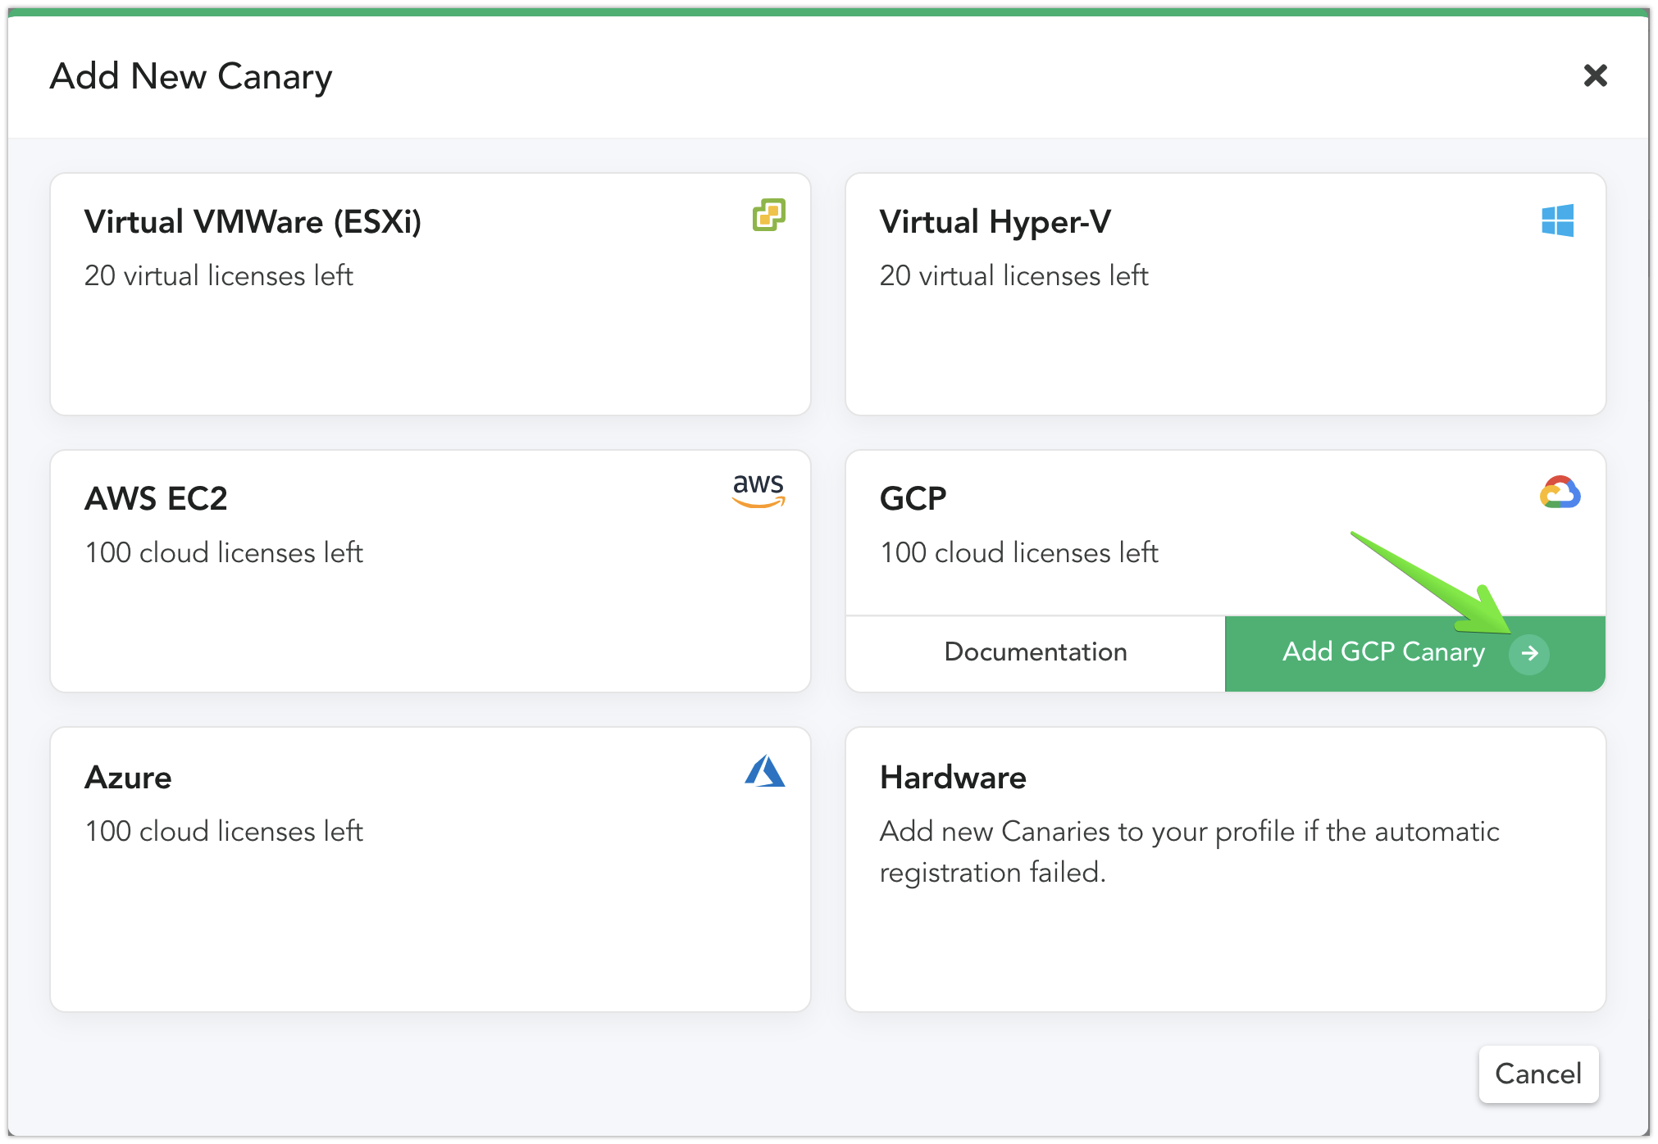1658x1144 pixels.
Task: Click the '20 virtual licenses left' text under VMWare
Action: click(x=219, y=275)
